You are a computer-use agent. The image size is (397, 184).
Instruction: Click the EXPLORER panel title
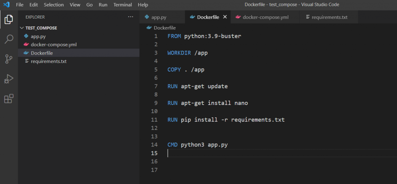click(x=35, y=17)
